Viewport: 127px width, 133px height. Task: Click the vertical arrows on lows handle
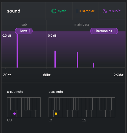(x=30, y=31)
